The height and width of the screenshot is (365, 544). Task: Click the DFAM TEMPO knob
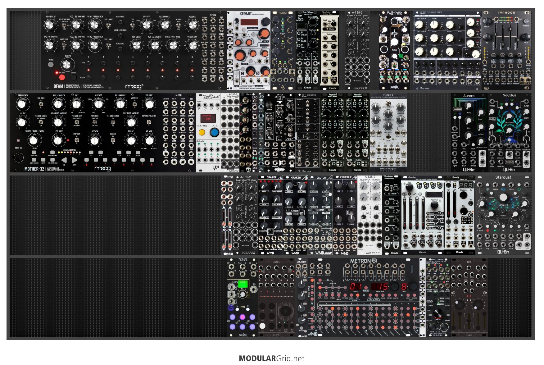[x=66, y=65]
